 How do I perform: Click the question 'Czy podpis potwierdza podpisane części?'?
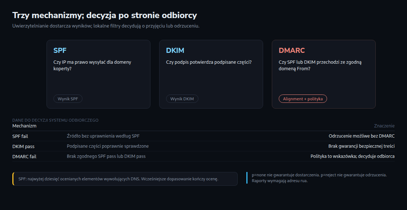(209, 62)
